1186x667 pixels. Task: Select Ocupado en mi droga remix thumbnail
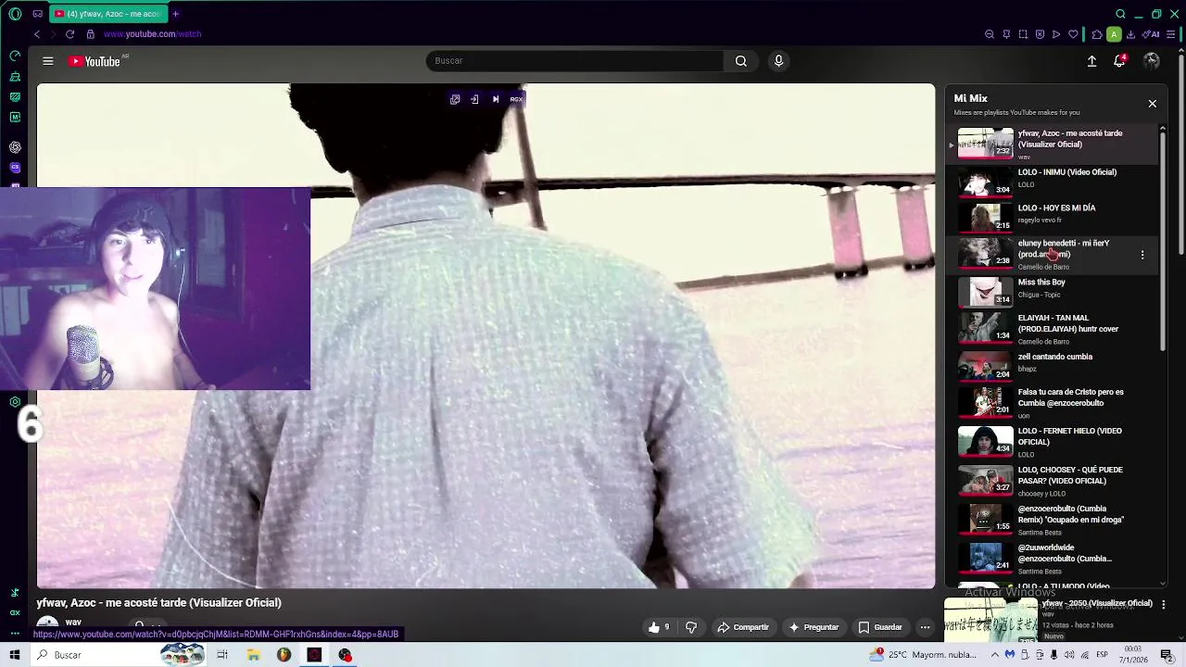[x=985, y=518]
